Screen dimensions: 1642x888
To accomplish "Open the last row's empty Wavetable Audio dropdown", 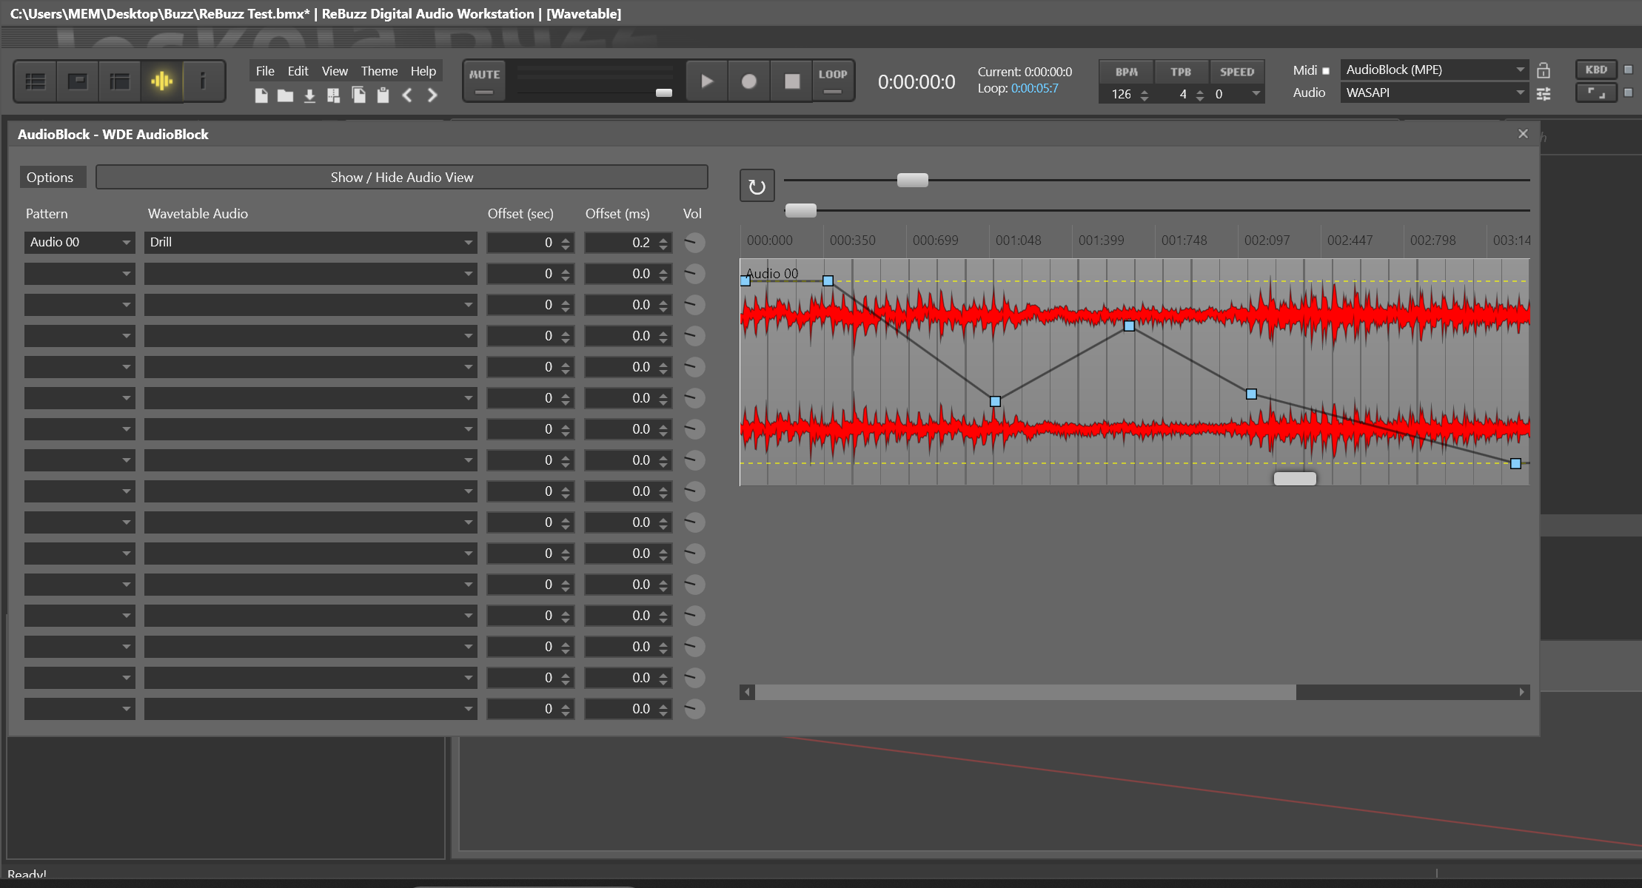I will (311, 709).
